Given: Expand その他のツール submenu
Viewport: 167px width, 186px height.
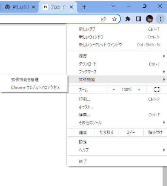Looking at the screenshot, I should (x=117, y=123).
